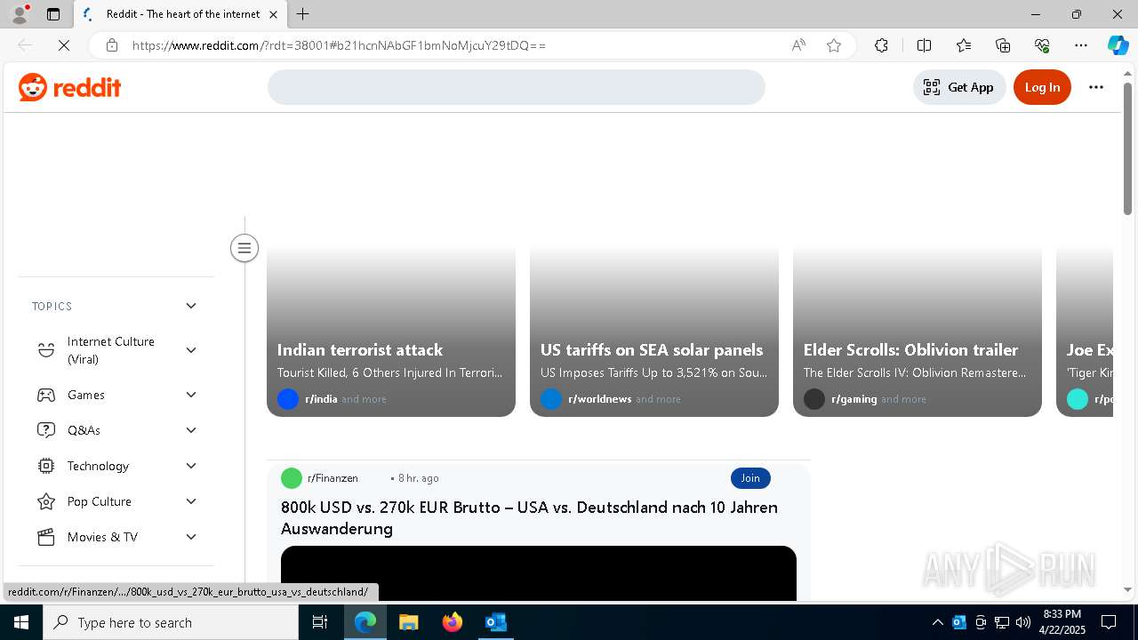Open the Favorites list icon
Image resolution: width=1138 pixels, height=640 pixels.
[x=964, y=45]
